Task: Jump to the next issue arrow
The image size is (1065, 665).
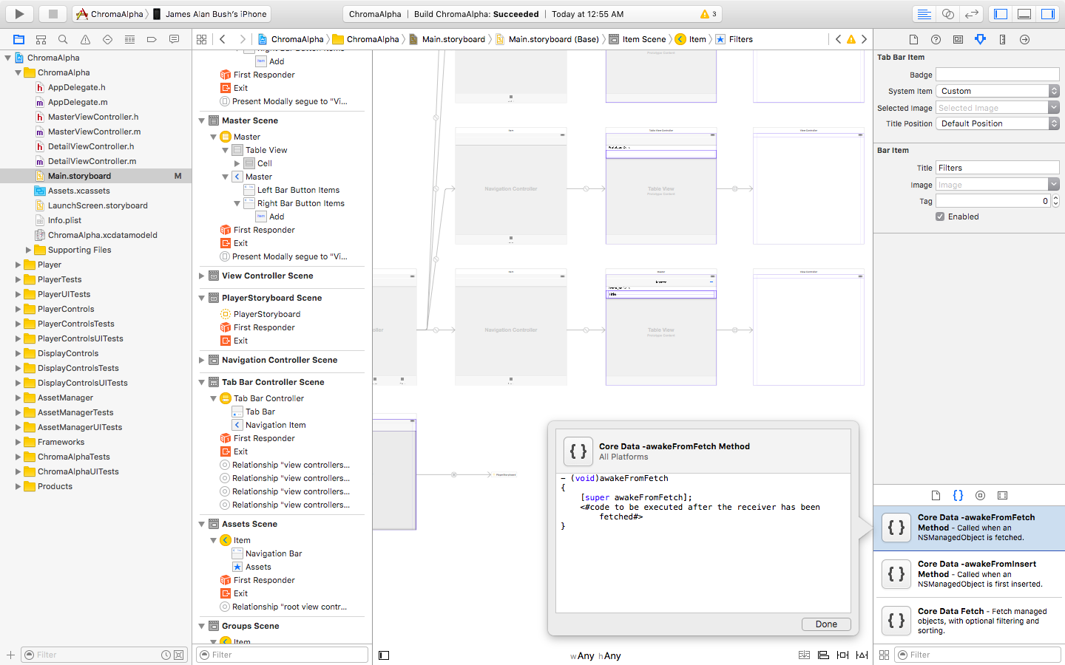Action: 864,39
